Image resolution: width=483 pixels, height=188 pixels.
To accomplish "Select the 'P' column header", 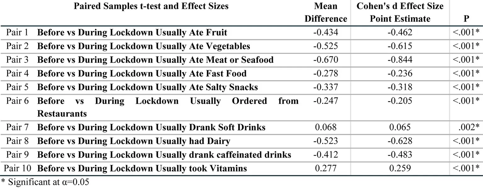I will [466, 19].
